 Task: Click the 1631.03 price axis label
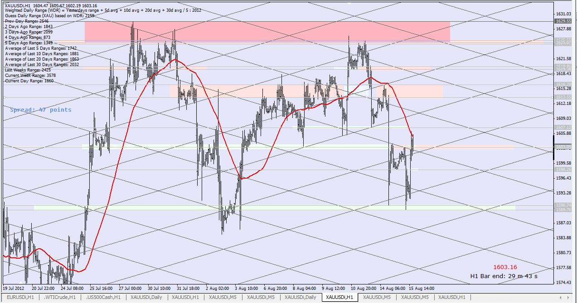tap(563, 14)
